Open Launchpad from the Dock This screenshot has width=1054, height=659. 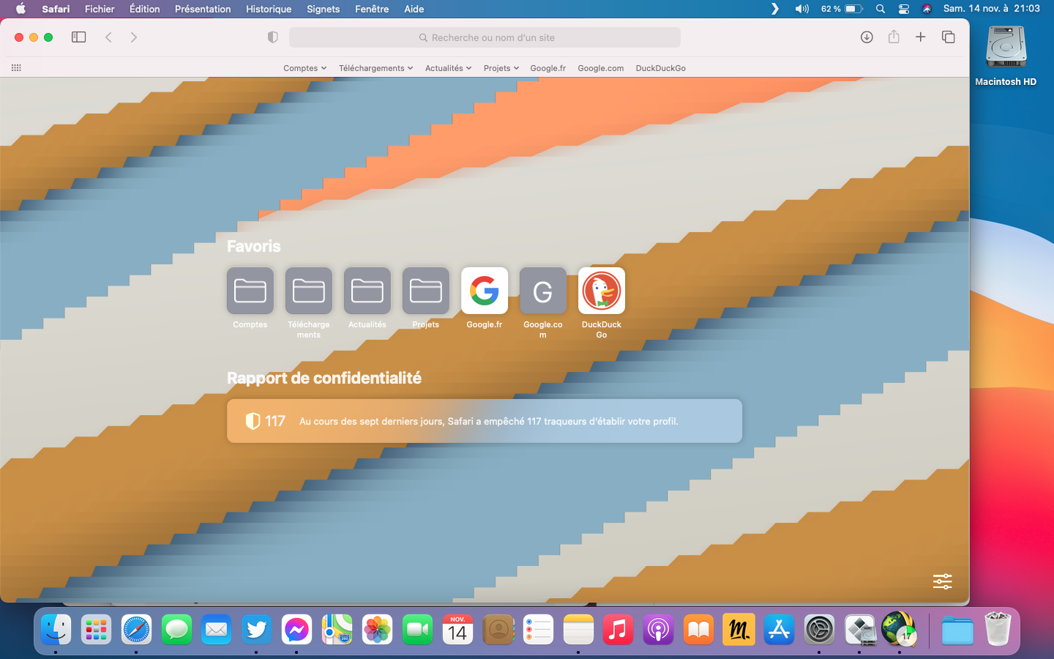[96, 629]
